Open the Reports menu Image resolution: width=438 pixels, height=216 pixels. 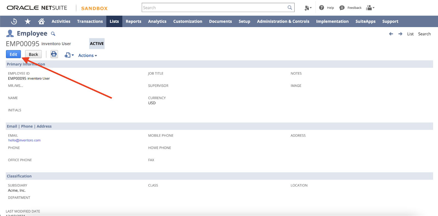point(133,21)
